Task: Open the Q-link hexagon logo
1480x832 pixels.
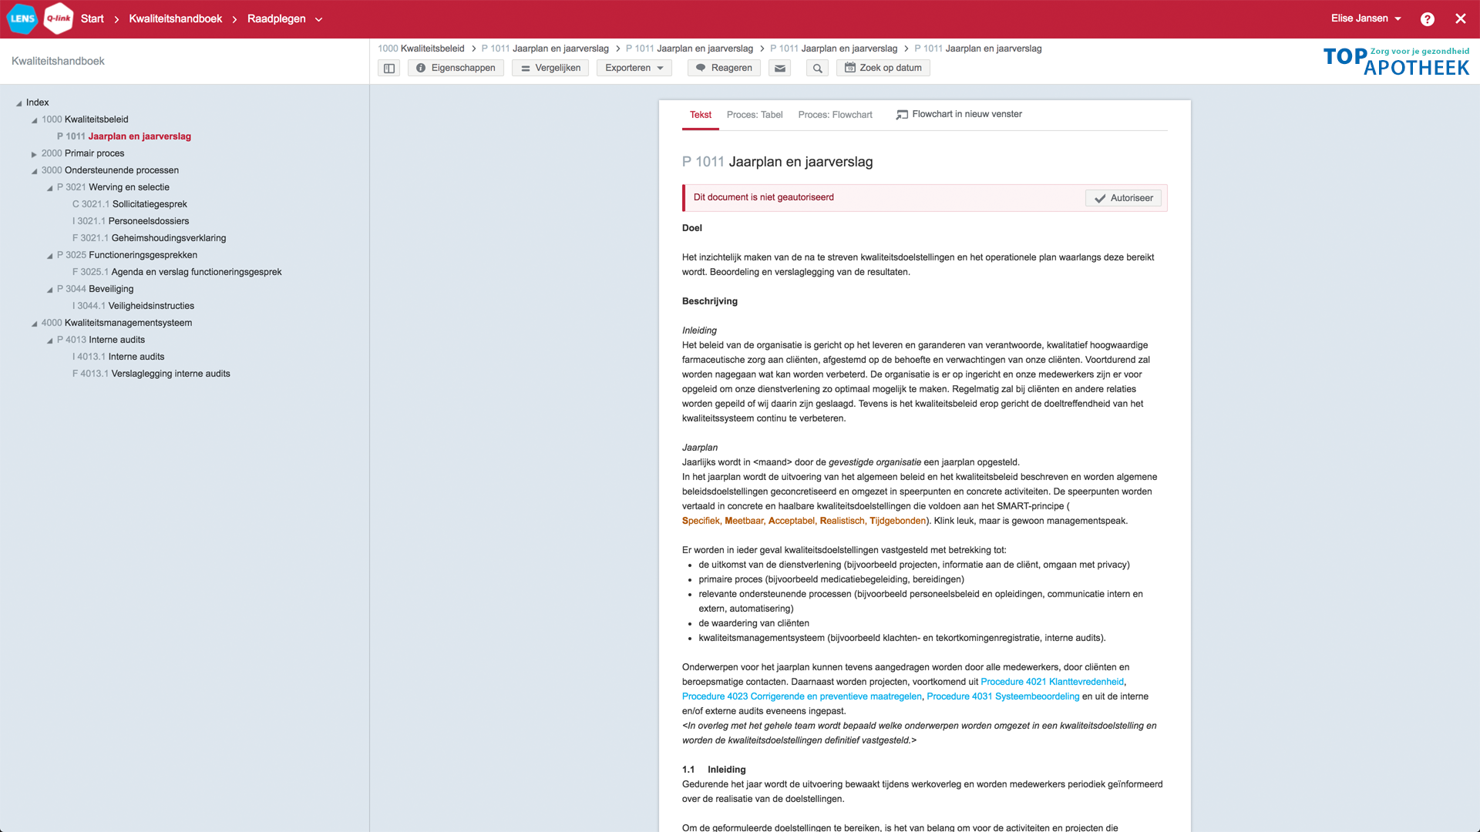Action: point(59,18)
